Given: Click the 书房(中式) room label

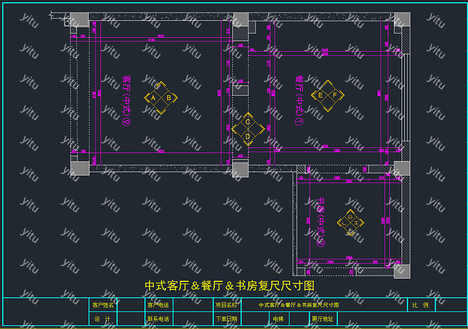Looking at the screenshot, I should tap(321, 221).
